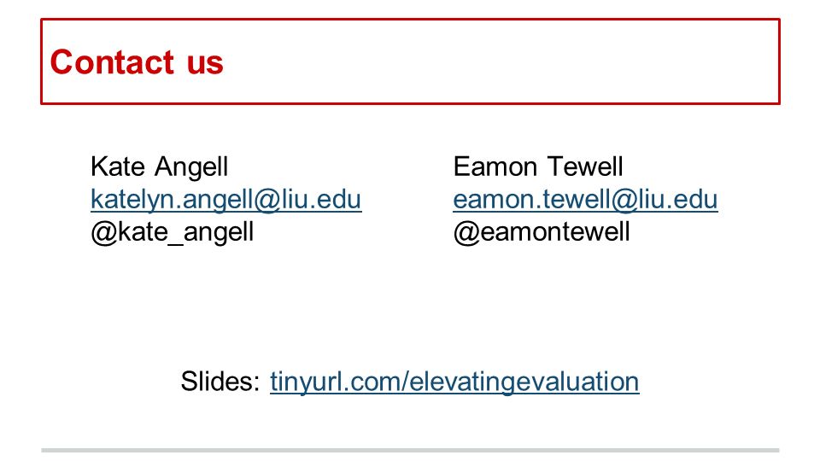This screenshot has width=820, height=461.
Task: Click the Slides: label text
Action: tap(220, 381)
